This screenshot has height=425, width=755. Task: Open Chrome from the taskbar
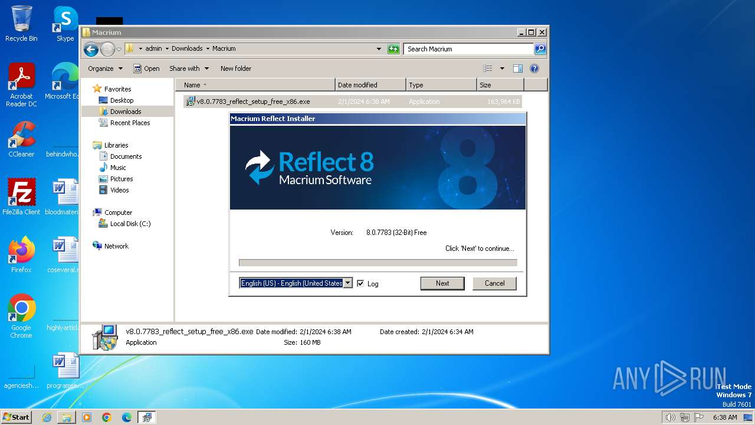107,417
